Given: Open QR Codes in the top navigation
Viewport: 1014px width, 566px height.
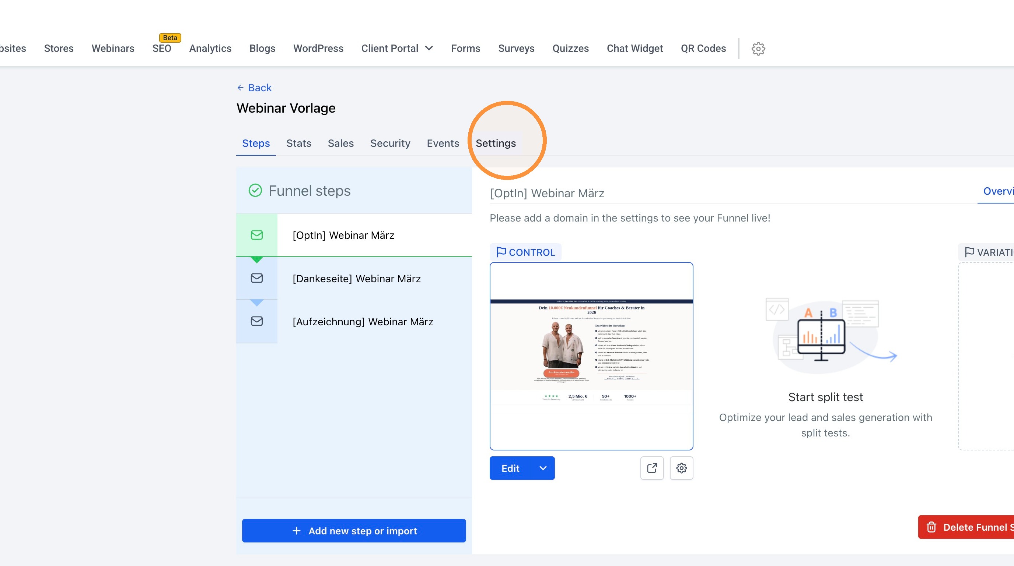Looking at the screenshot, I should click(x=703, y=48).
